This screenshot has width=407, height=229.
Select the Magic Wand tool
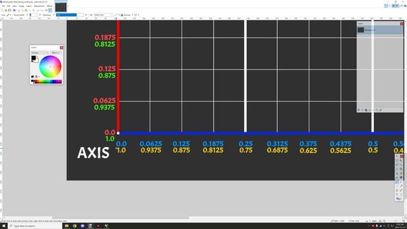397,174
